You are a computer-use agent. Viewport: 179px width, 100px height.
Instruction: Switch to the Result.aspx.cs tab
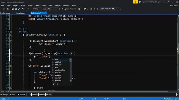pos(5,13)
